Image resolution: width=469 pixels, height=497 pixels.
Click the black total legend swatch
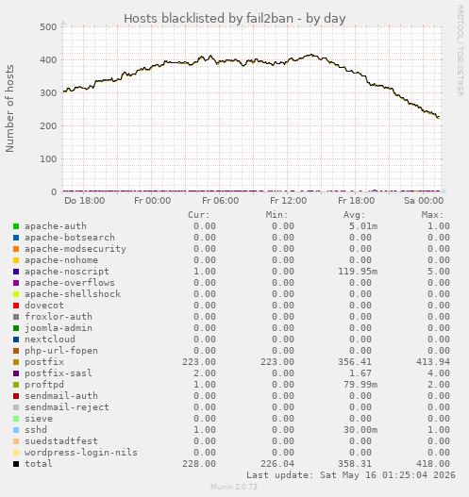[16, 464]
